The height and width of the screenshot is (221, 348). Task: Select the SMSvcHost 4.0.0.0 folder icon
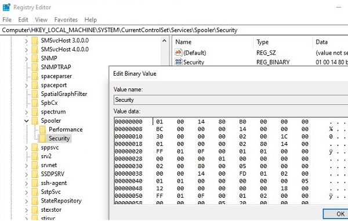pyautogui.click(x=35, y=49)
